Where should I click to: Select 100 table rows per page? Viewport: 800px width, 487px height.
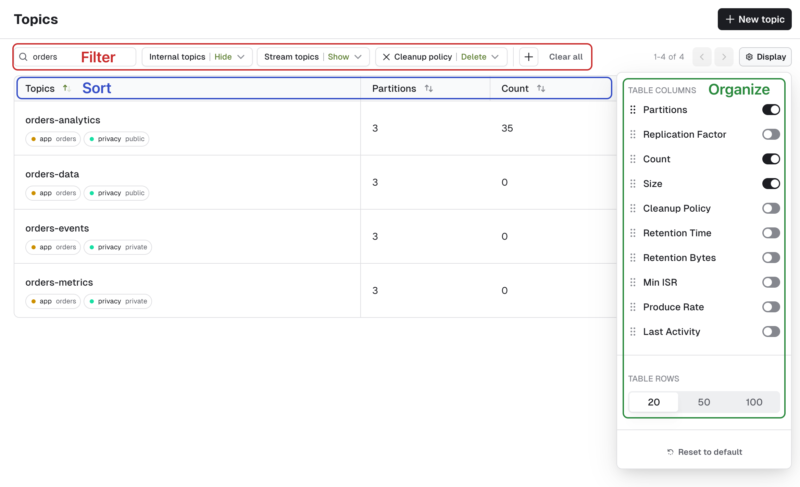pyautogui.click(x=754, y=402)
